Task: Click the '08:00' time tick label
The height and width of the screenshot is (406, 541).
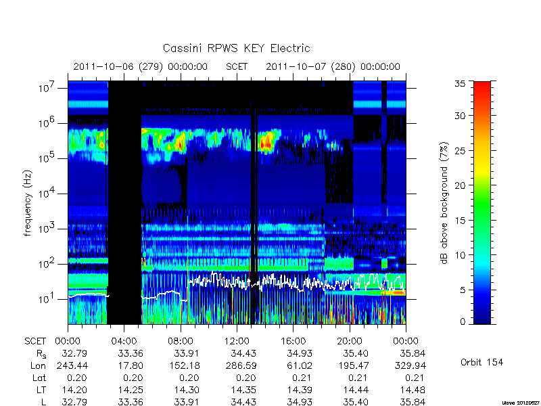Action: coord(180,342)
